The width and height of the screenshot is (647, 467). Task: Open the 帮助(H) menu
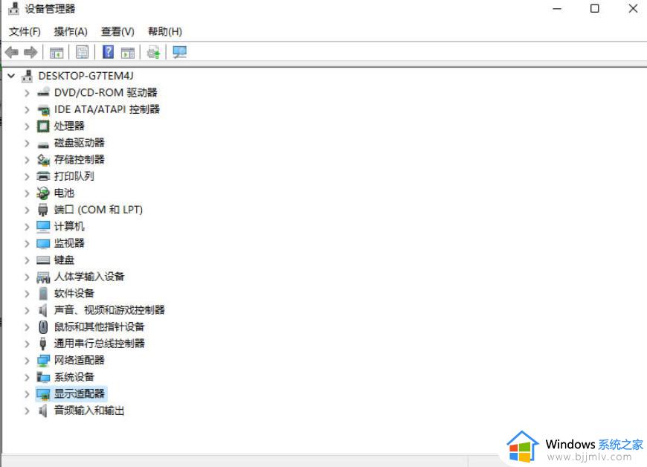[164, 31]
